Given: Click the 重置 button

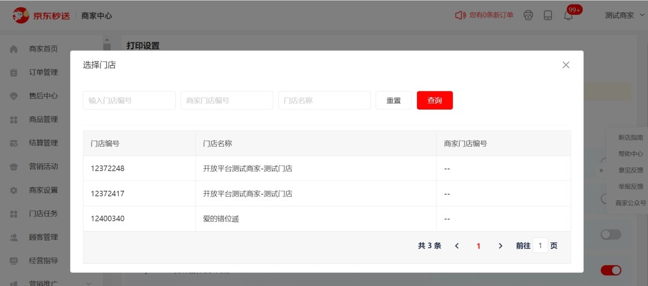Looking at the screenshot, I should coord(394,101).
